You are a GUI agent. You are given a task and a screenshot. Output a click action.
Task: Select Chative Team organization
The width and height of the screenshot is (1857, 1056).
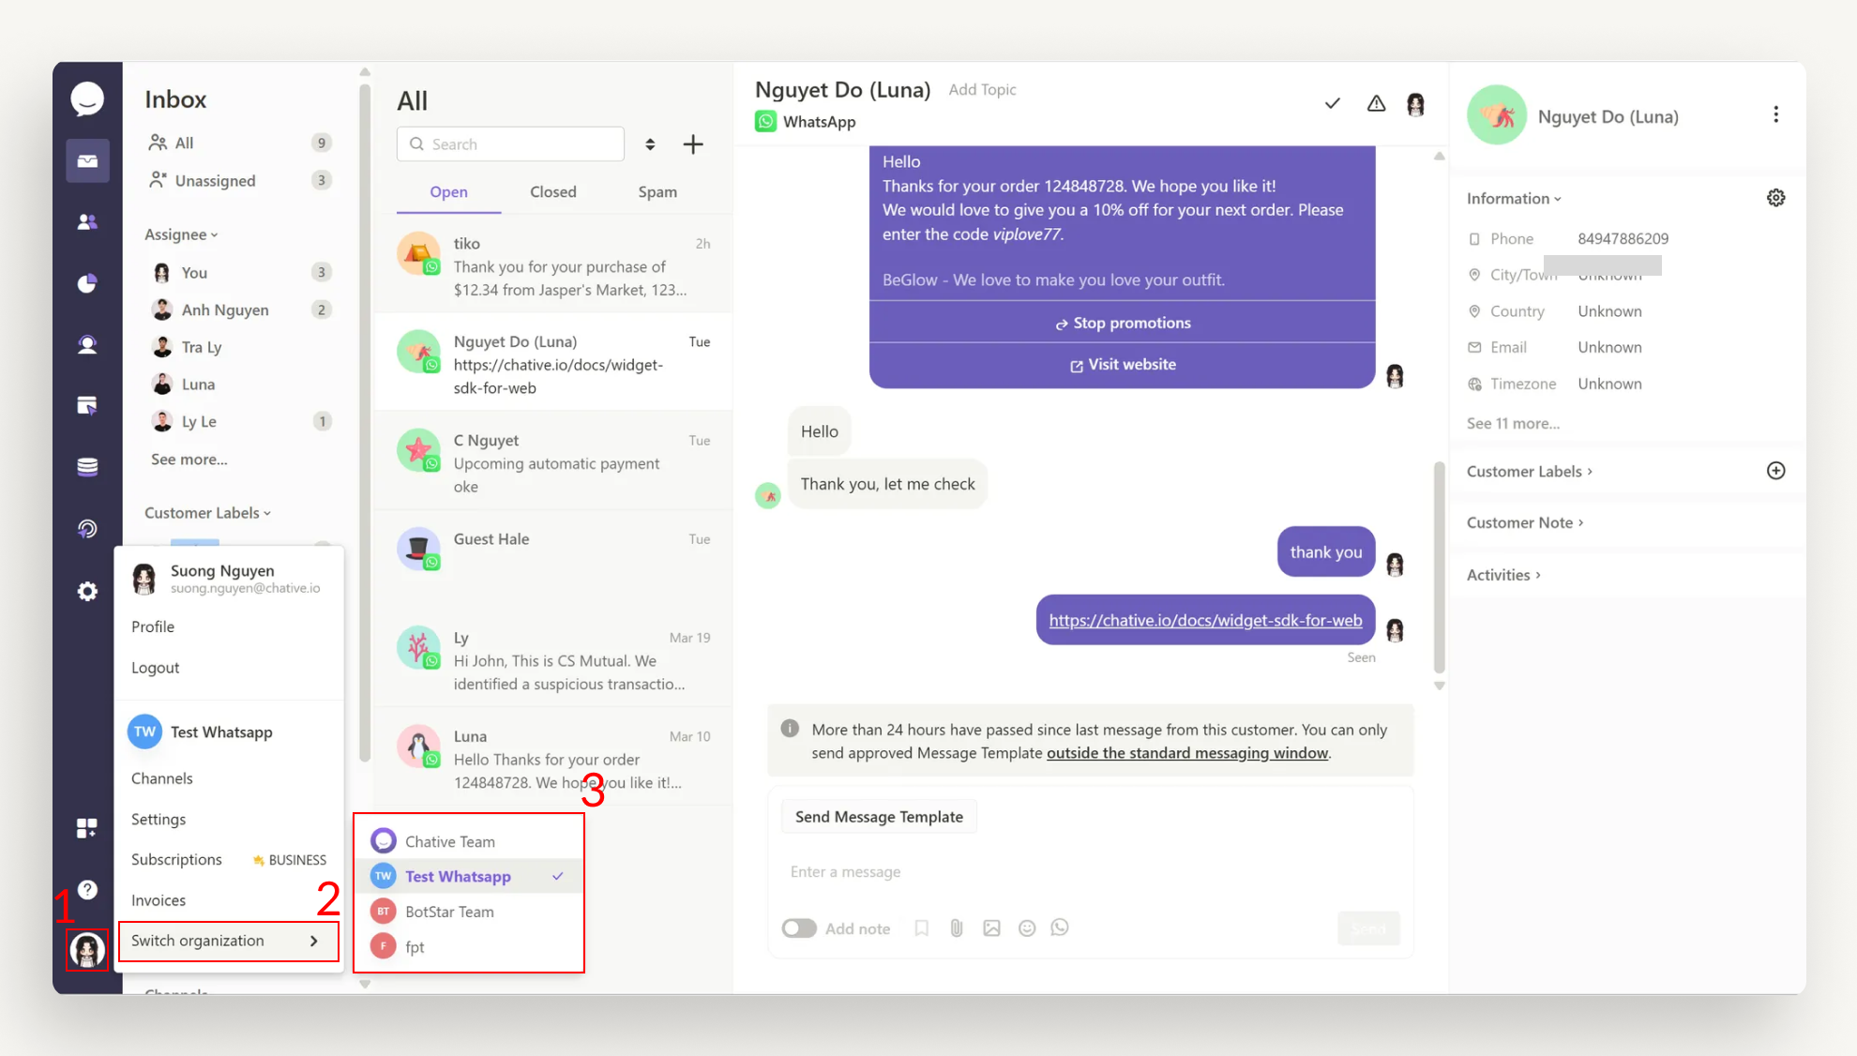coord(450,841)
